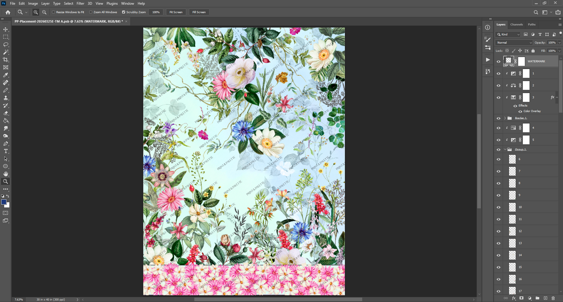The image size is (563, 302).
Task: Click the Fill Screen button
Action: coord(199,12)
